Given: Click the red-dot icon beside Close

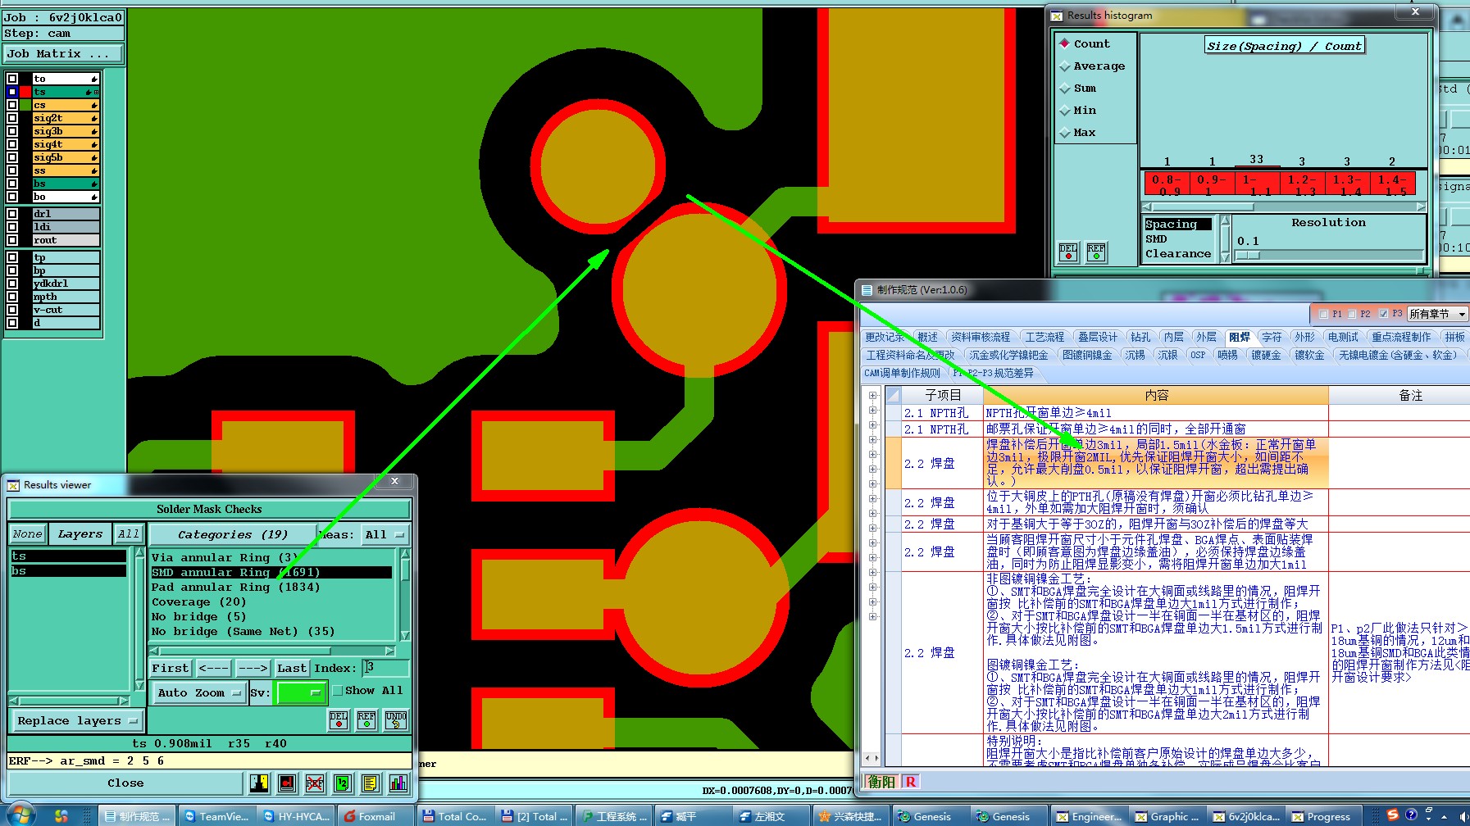Looking at the screenshot, I should pos(287,783).
